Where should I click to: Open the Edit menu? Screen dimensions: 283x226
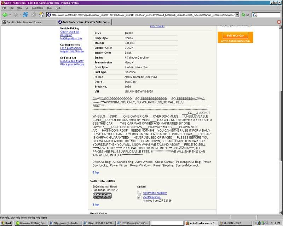[x=12, y=8]
